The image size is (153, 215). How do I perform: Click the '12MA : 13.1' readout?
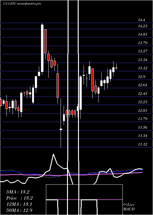tap(19, 204)
